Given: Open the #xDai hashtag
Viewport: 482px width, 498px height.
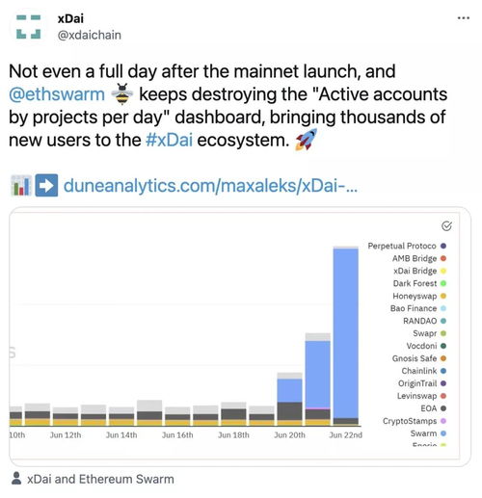Looking at the screenshot, I should (169, 140).
